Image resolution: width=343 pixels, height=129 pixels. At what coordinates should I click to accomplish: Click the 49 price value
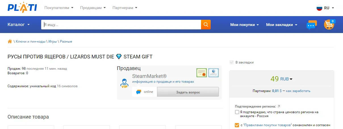click(x=275, y=79)
